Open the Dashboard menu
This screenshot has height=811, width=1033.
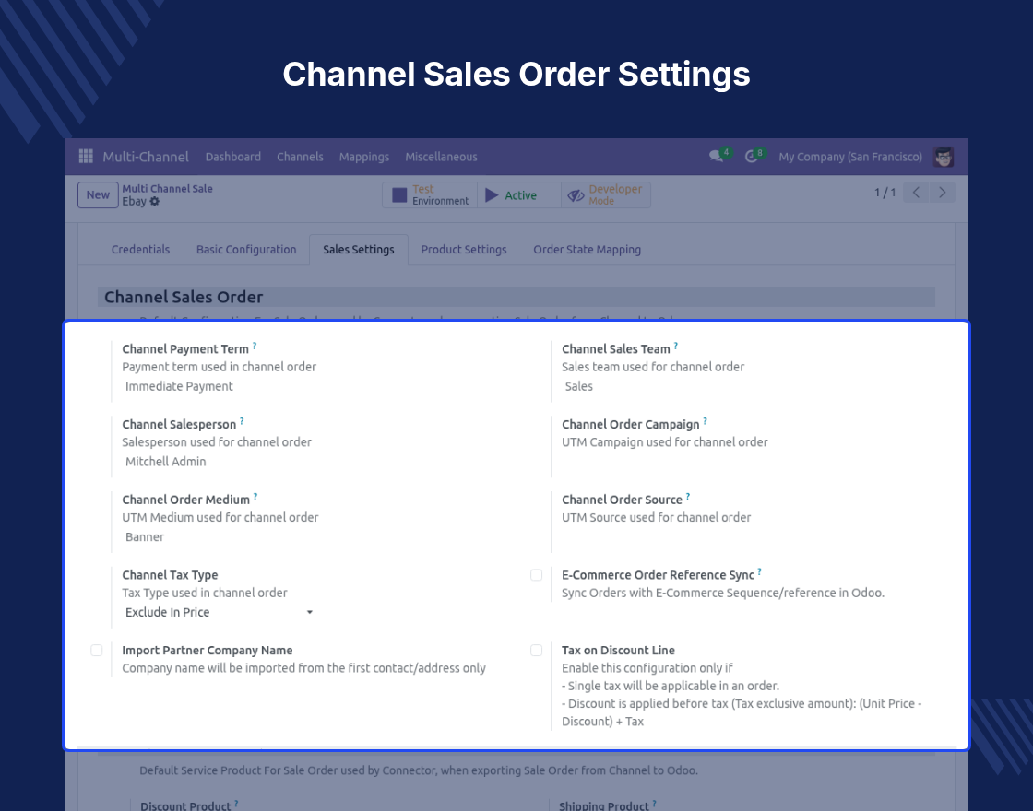tap(232, 157)
